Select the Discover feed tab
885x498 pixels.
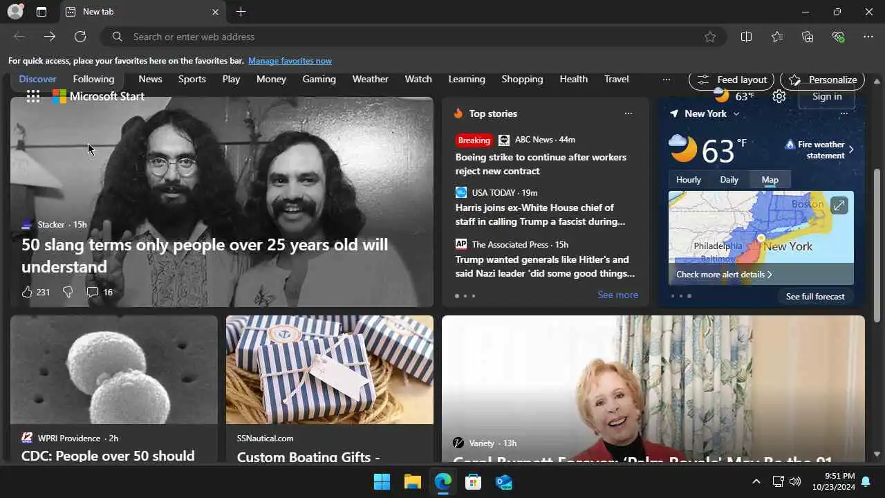[38, 79]
